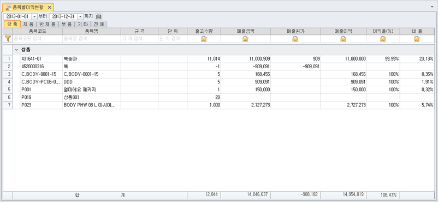Screen dimensions: 438x202
Task: Sort by the 매출이익 column header
Action: pyautogui.click(x=344, y=31)
